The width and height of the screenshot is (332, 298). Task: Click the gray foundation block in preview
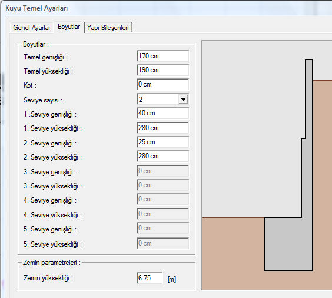point(288,244)
